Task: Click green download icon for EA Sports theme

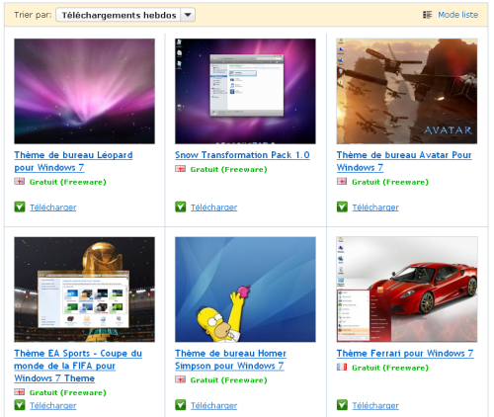Action: (20, 405)
